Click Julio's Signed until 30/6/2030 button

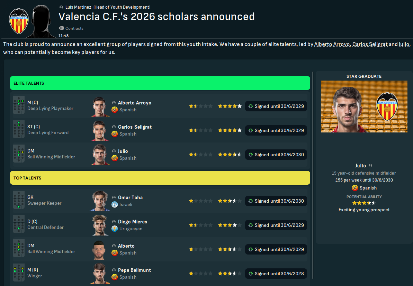(x=276, y=155)
